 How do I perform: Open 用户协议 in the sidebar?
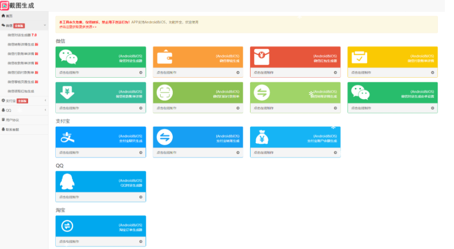[12, 120]
